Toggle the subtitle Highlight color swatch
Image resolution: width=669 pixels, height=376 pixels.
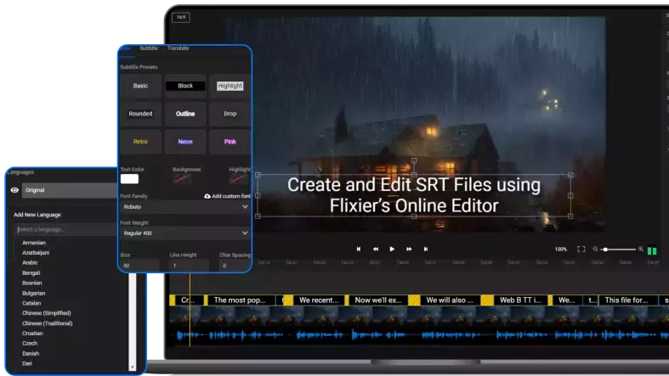[x=240, y=179]
